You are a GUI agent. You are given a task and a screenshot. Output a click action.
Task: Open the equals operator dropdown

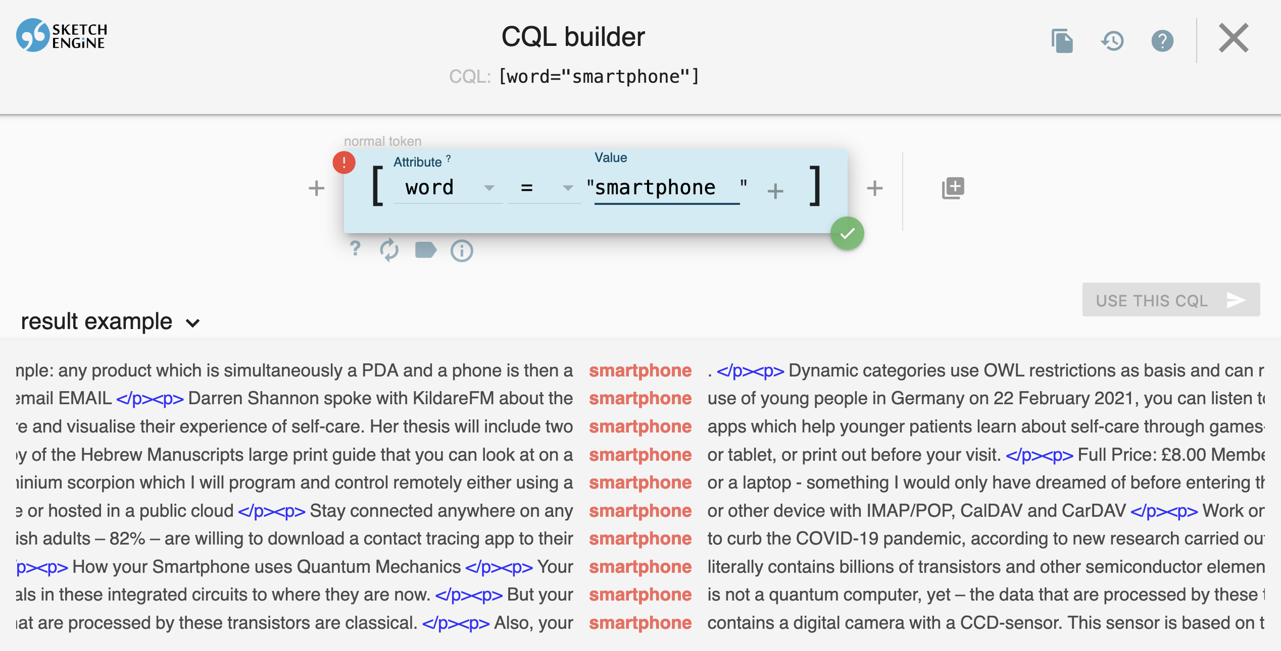(x=545, y=188)
